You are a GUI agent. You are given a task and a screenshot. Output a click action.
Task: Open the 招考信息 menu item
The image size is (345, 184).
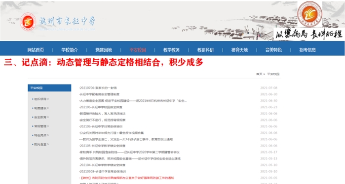click(x=307, y=50)
